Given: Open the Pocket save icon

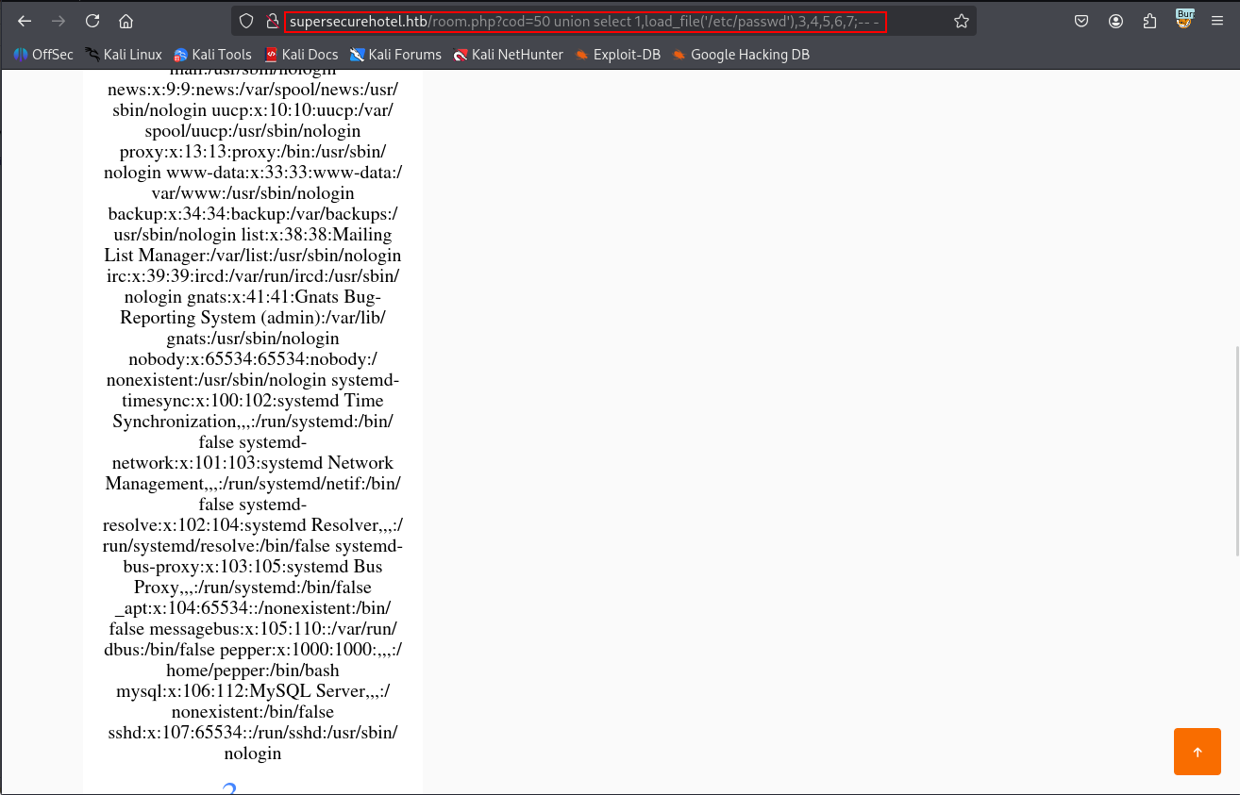Looking at the screenshot, I should 1081,21.
